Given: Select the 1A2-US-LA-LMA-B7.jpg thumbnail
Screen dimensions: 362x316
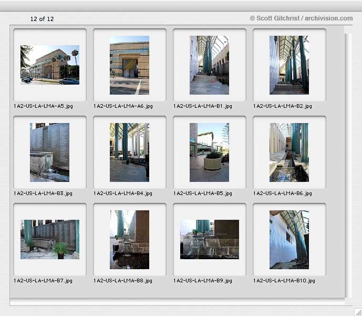Looking at the screenshot, I should coord(50,239).
